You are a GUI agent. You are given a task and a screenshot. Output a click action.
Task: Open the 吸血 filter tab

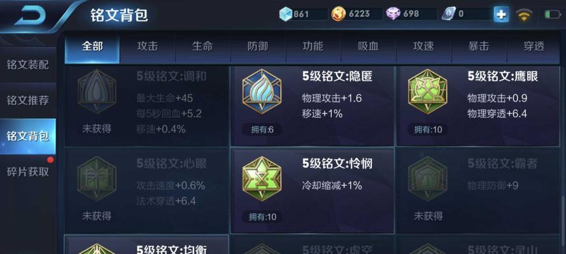[368, 47]
